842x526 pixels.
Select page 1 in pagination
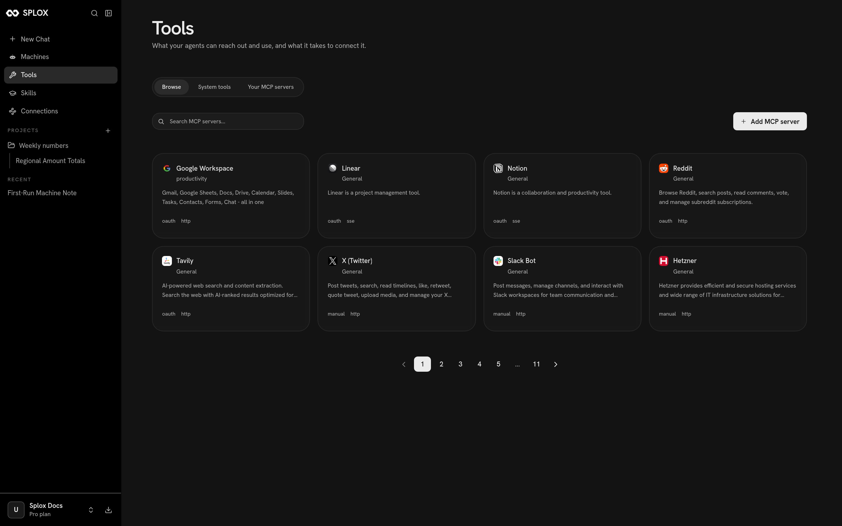coord(422,364)
